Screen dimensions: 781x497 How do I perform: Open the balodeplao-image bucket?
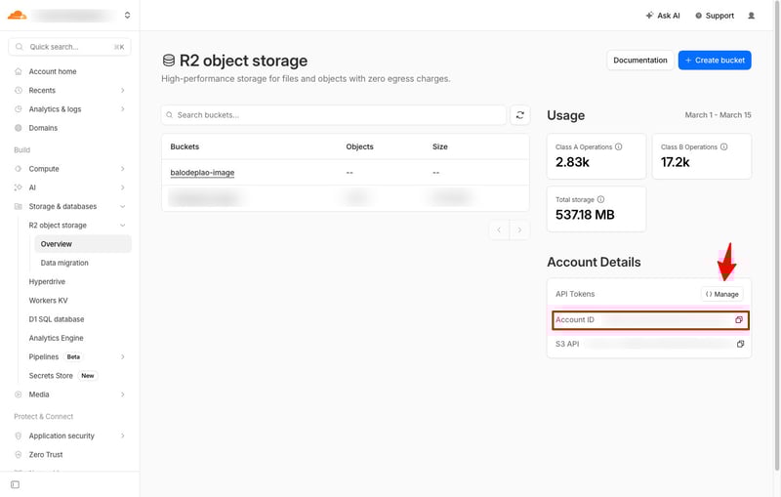click(x=202, y=173)
